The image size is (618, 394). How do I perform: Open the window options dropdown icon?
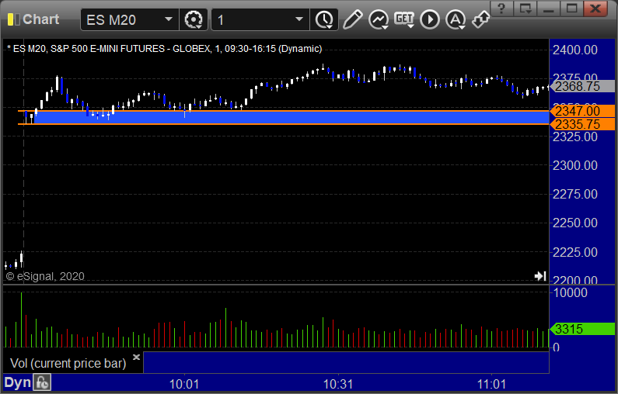[525, 9]
